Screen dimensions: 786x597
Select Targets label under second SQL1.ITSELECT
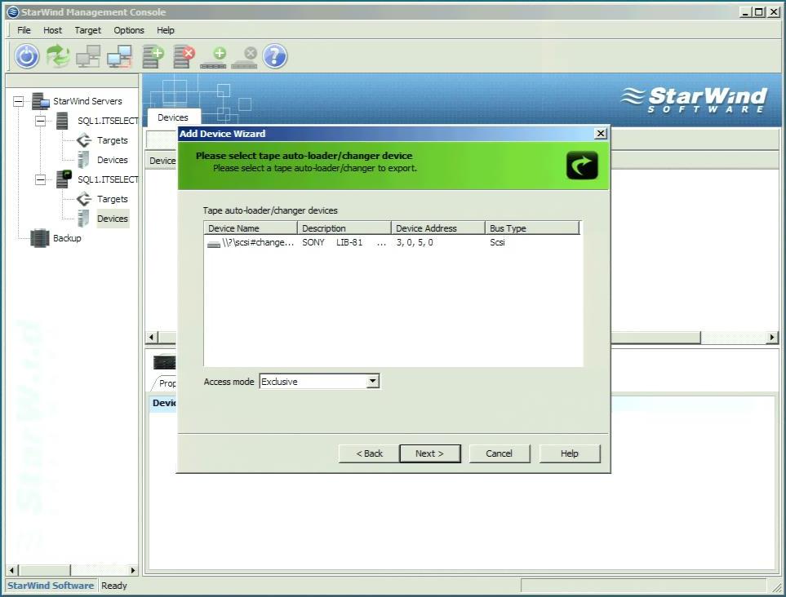click(113, 199)
